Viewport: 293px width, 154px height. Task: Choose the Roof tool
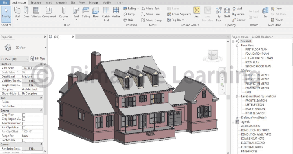[x=76, y=13]
